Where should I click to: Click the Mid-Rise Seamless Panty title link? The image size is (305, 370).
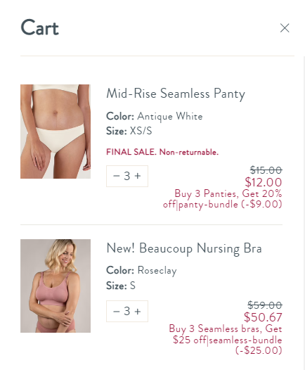[x=176, y=94]
